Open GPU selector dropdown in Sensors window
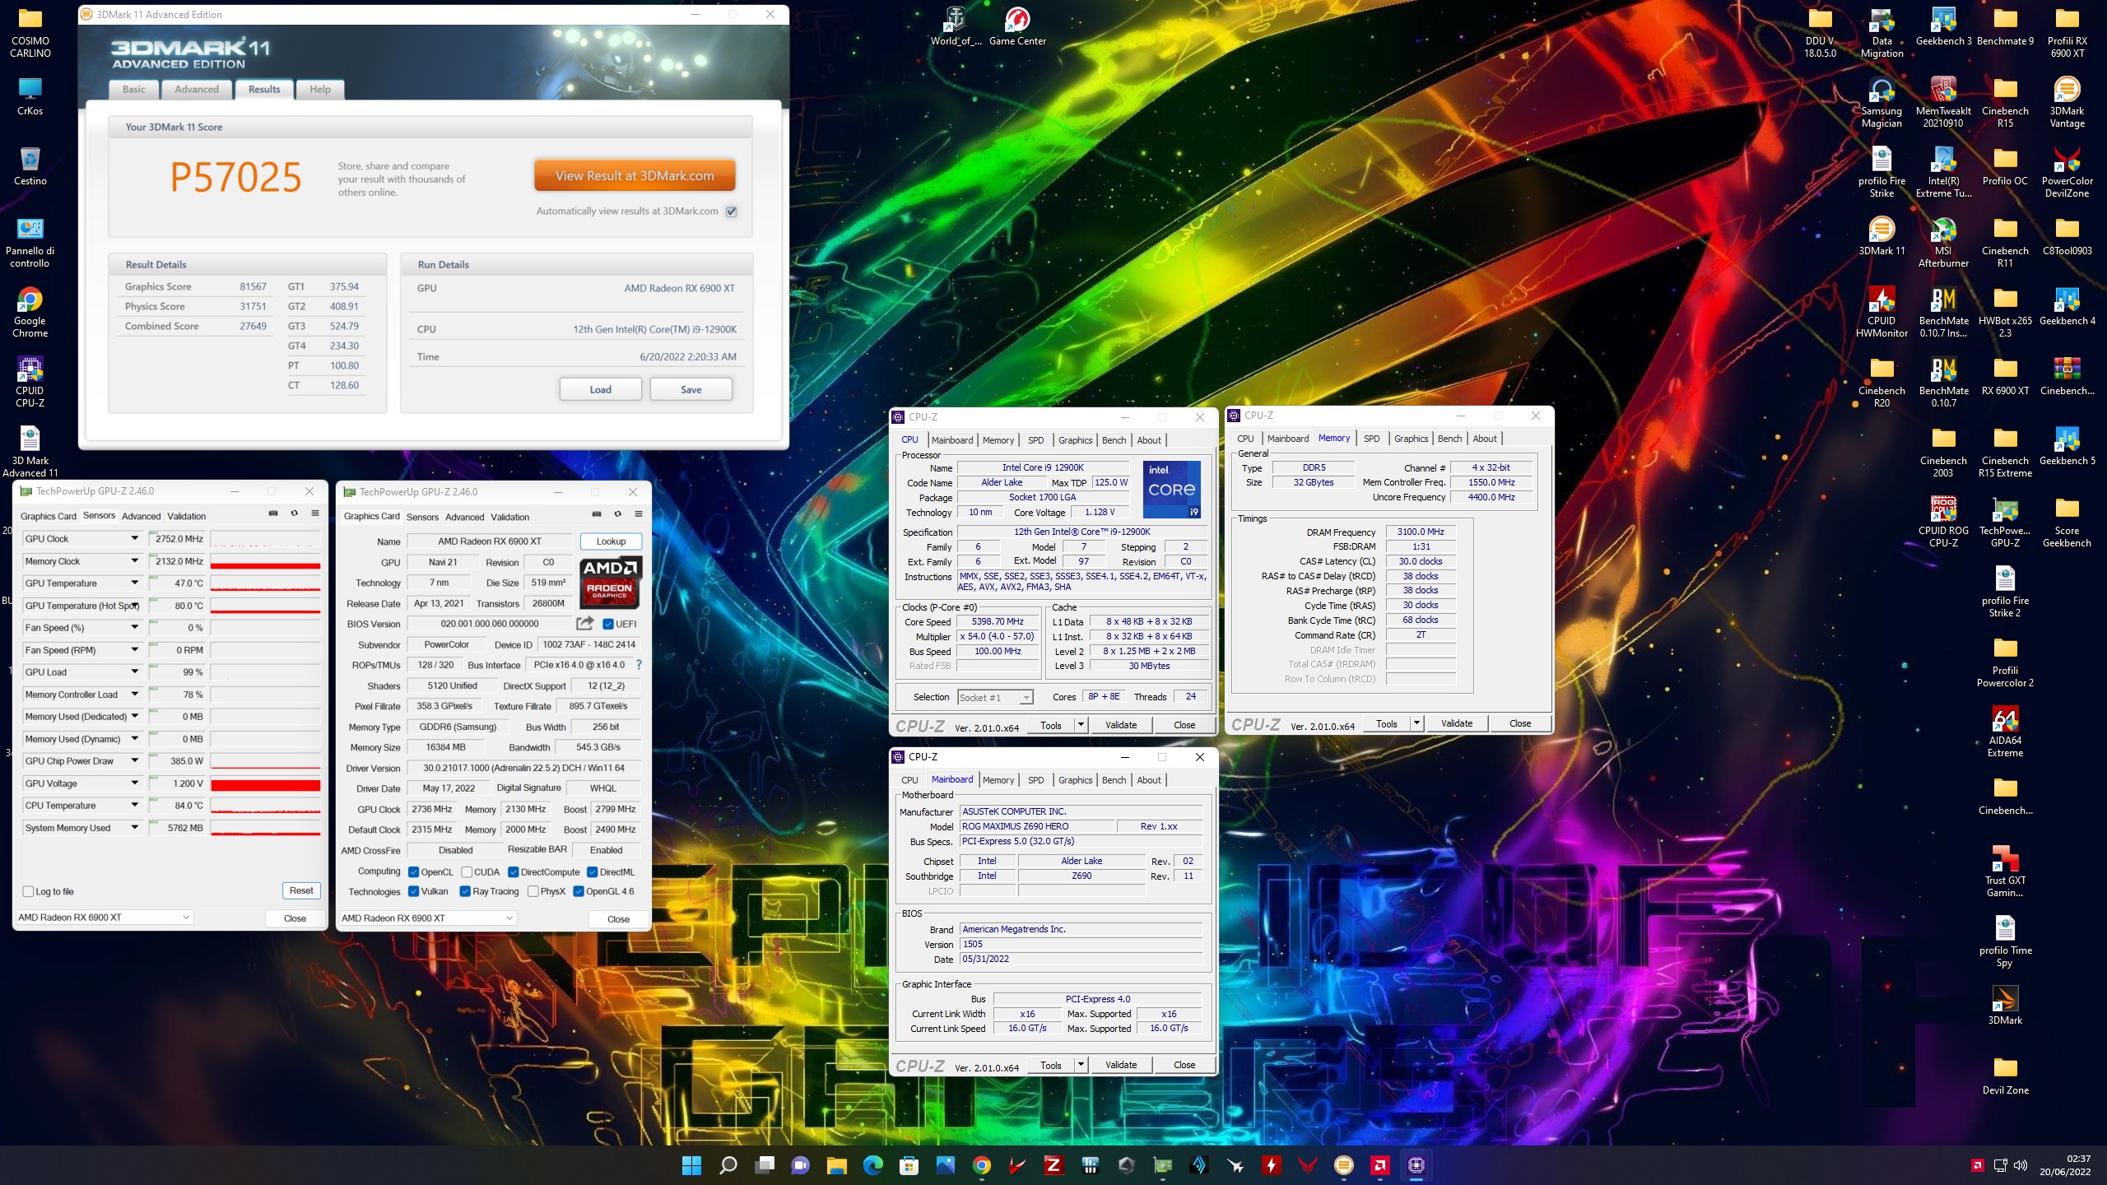2107x1185 pixels. 105,917
